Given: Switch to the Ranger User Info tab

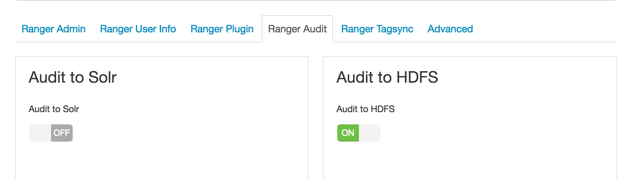Looking at the screenshot, I should click(138, 29).
